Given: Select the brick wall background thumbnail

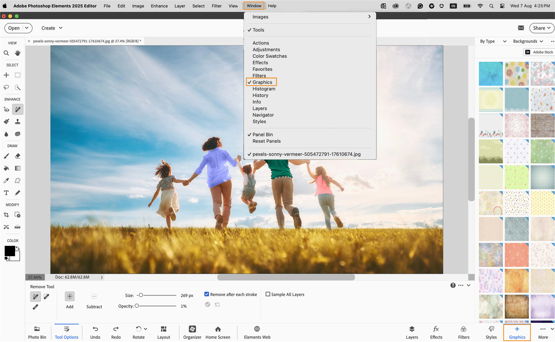Looking at the screenshot, I should point(542,125).
